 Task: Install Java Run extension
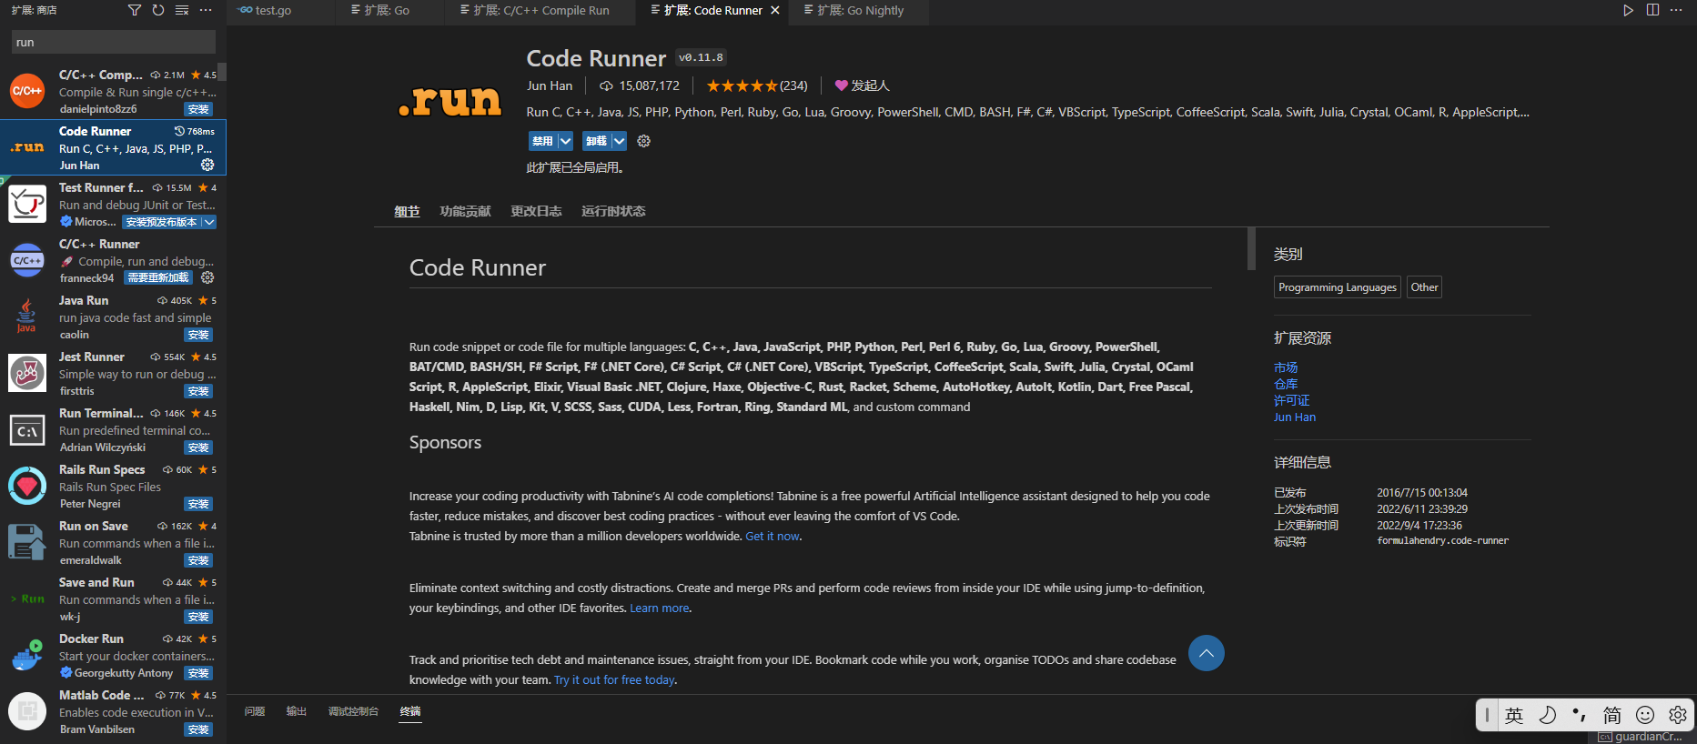tap(198, 335)
